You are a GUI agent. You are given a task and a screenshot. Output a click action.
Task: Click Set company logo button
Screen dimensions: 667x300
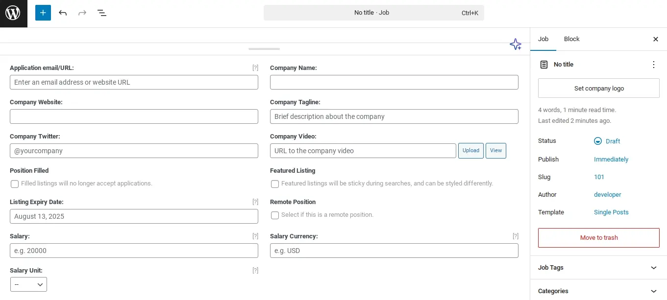click(x=599, y=89)
